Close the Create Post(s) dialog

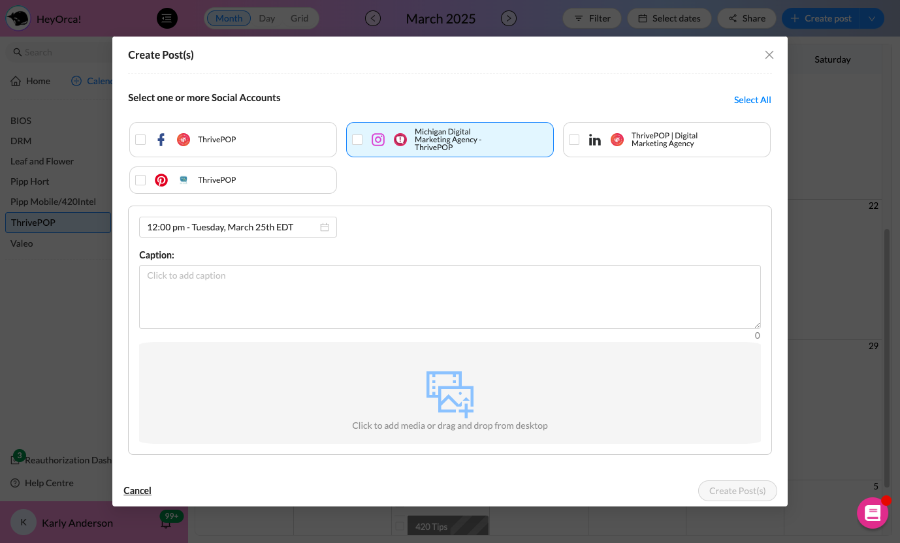[769, 55]
